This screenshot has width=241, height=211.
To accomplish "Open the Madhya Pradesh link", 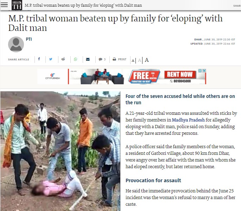I will coord(188,120).
